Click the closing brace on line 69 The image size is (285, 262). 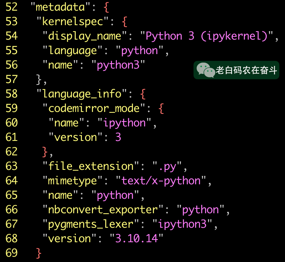pyautogui.click(x=39, y=253)
